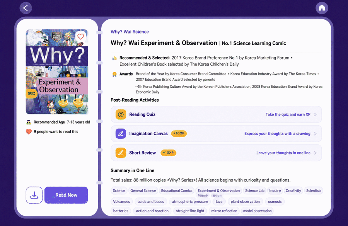Click the 9 people want to read this text
348x226 pixels.
56,132
